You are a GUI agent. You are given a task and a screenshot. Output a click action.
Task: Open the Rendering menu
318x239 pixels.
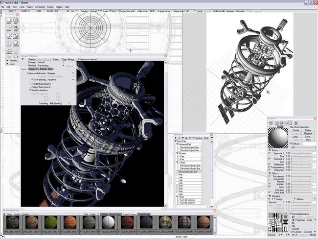40,7
